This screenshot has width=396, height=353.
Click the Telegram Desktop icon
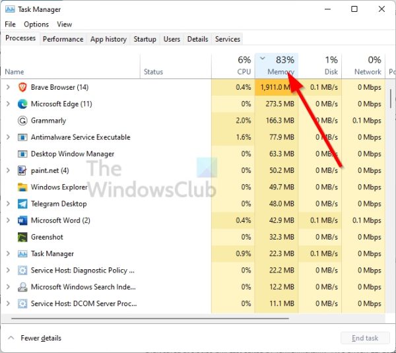22,204
